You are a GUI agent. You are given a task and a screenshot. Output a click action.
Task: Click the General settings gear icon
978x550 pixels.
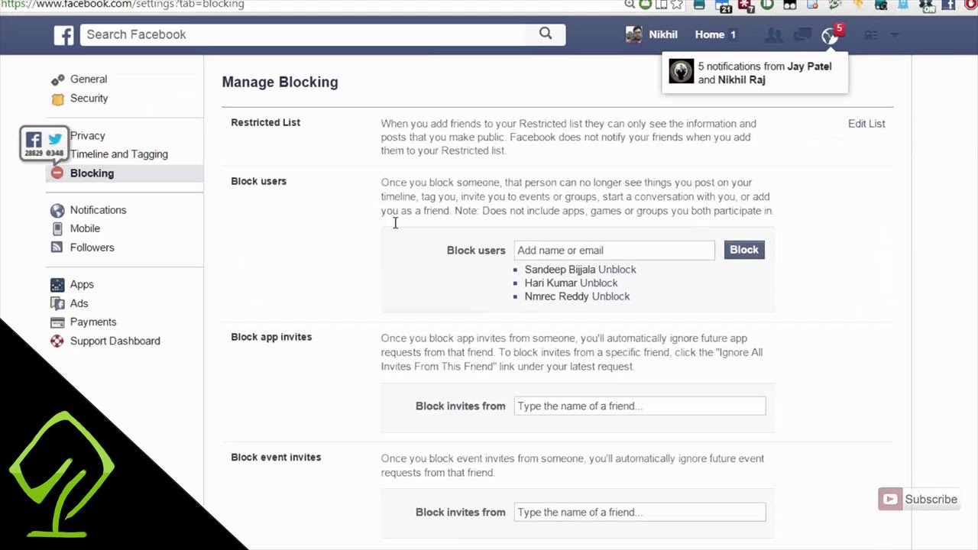[57, 79]
